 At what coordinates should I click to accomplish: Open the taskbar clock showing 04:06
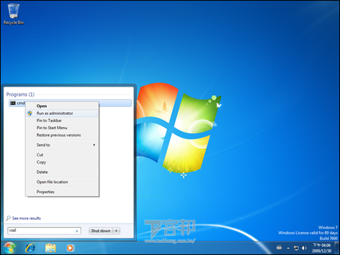pos(322,245)
